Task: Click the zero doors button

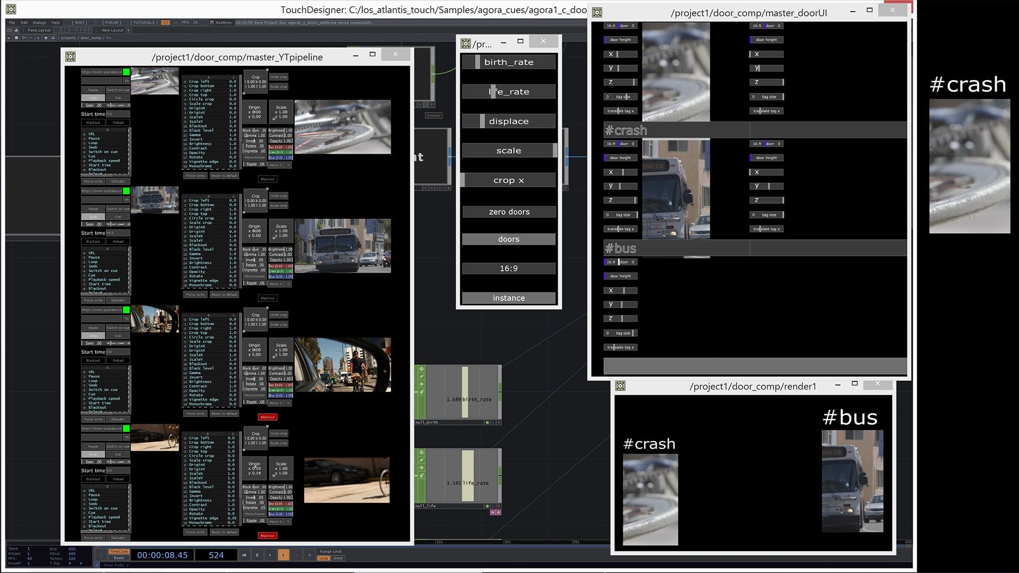Action: tap(508, 212)
